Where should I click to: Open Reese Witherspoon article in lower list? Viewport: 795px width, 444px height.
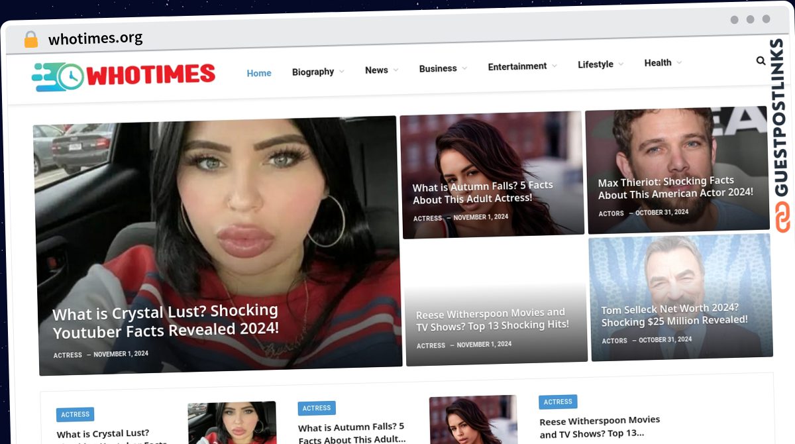[600, 427]
